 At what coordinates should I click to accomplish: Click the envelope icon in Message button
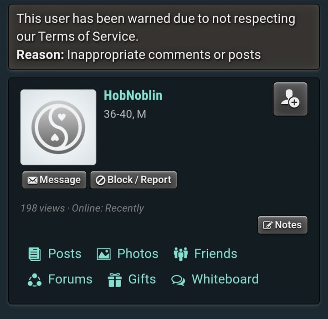click(32, 180)
